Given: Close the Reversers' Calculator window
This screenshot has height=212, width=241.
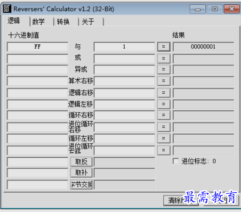Looking at the screenshot, I should coord(232,9).
